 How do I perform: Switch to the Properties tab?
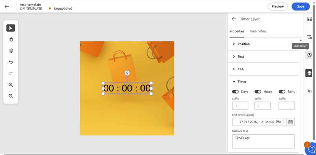[x=237, y=31]
